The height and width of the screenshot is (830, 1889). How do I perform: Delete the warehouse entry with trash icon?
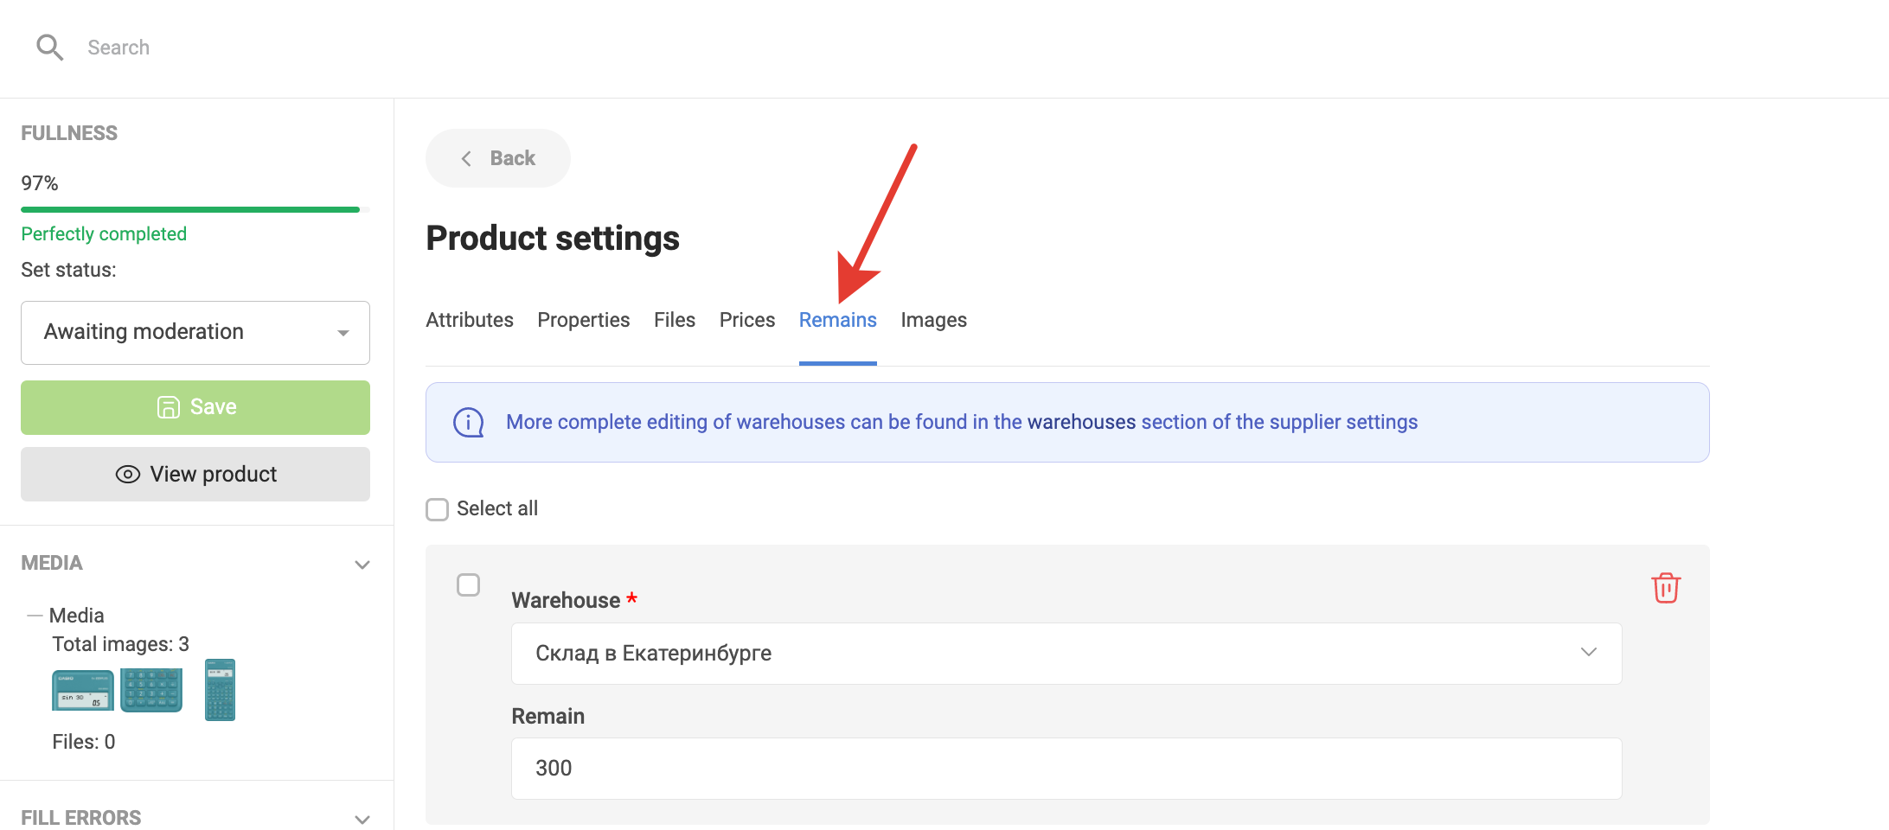tap(1665, 588)
